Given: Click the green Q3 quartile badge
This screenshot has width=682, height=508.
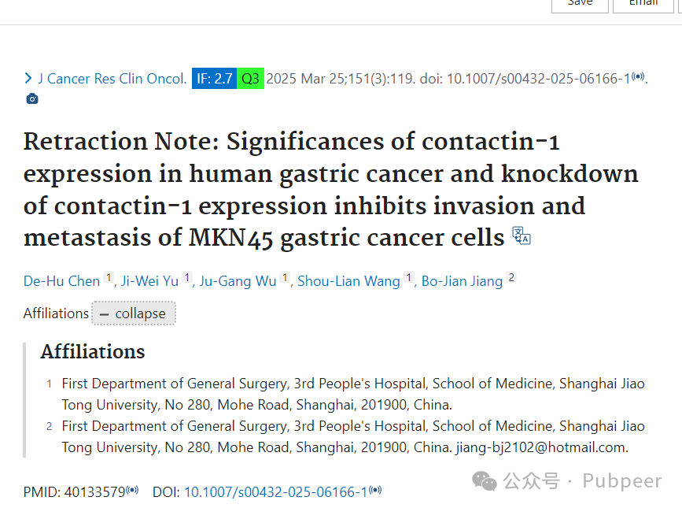Looking at the screenshot, I should [250, 78].
